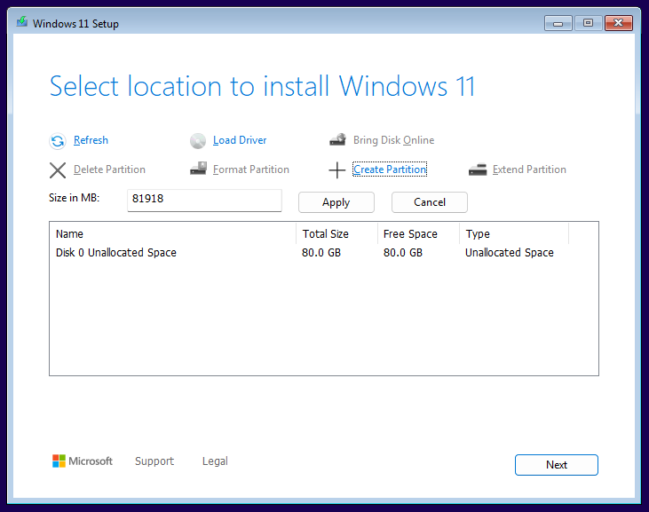Click the Apply button

coord(336,202)
